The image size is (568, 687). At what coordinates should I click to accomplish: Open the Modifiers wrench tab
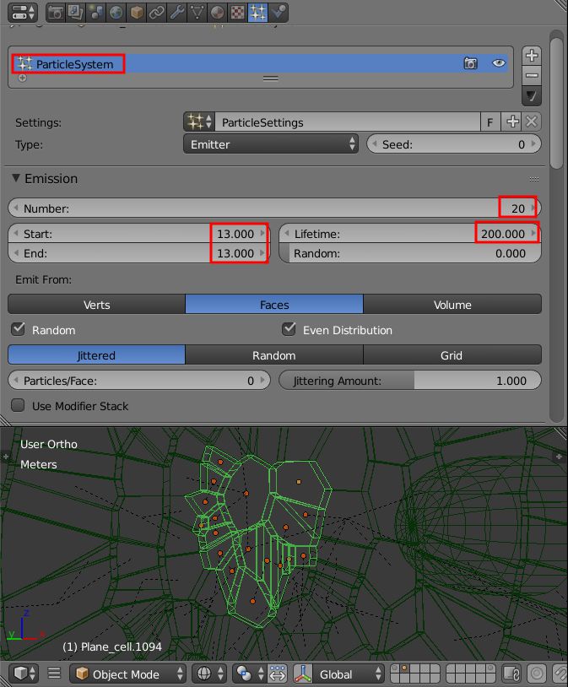coord(176,13)
